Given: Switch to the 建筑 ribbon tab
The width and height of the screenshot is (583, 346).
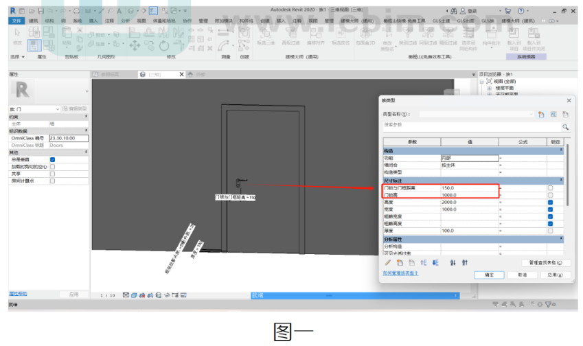Looking at the screenshot, I should 33,21.
